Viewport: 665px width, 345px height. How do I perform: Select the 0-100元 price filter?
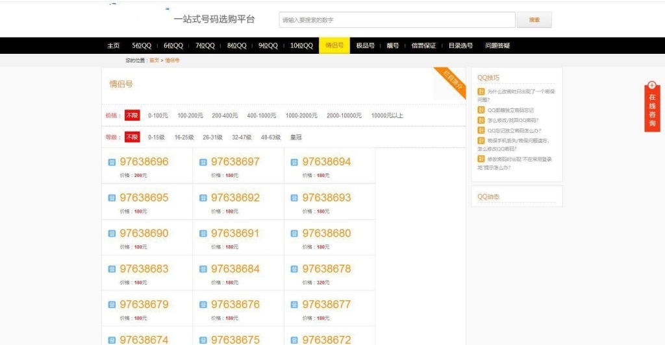(x=158, y=115)
